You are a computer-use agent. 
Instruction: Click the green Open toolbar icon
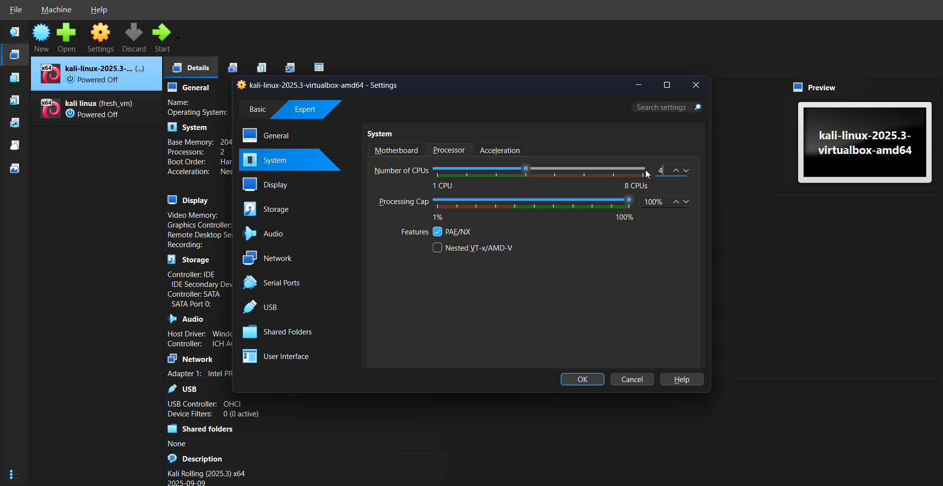66,33
